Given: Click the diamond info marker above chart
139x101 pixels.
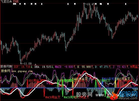Looking at the screenshot, I should (20, 4).
